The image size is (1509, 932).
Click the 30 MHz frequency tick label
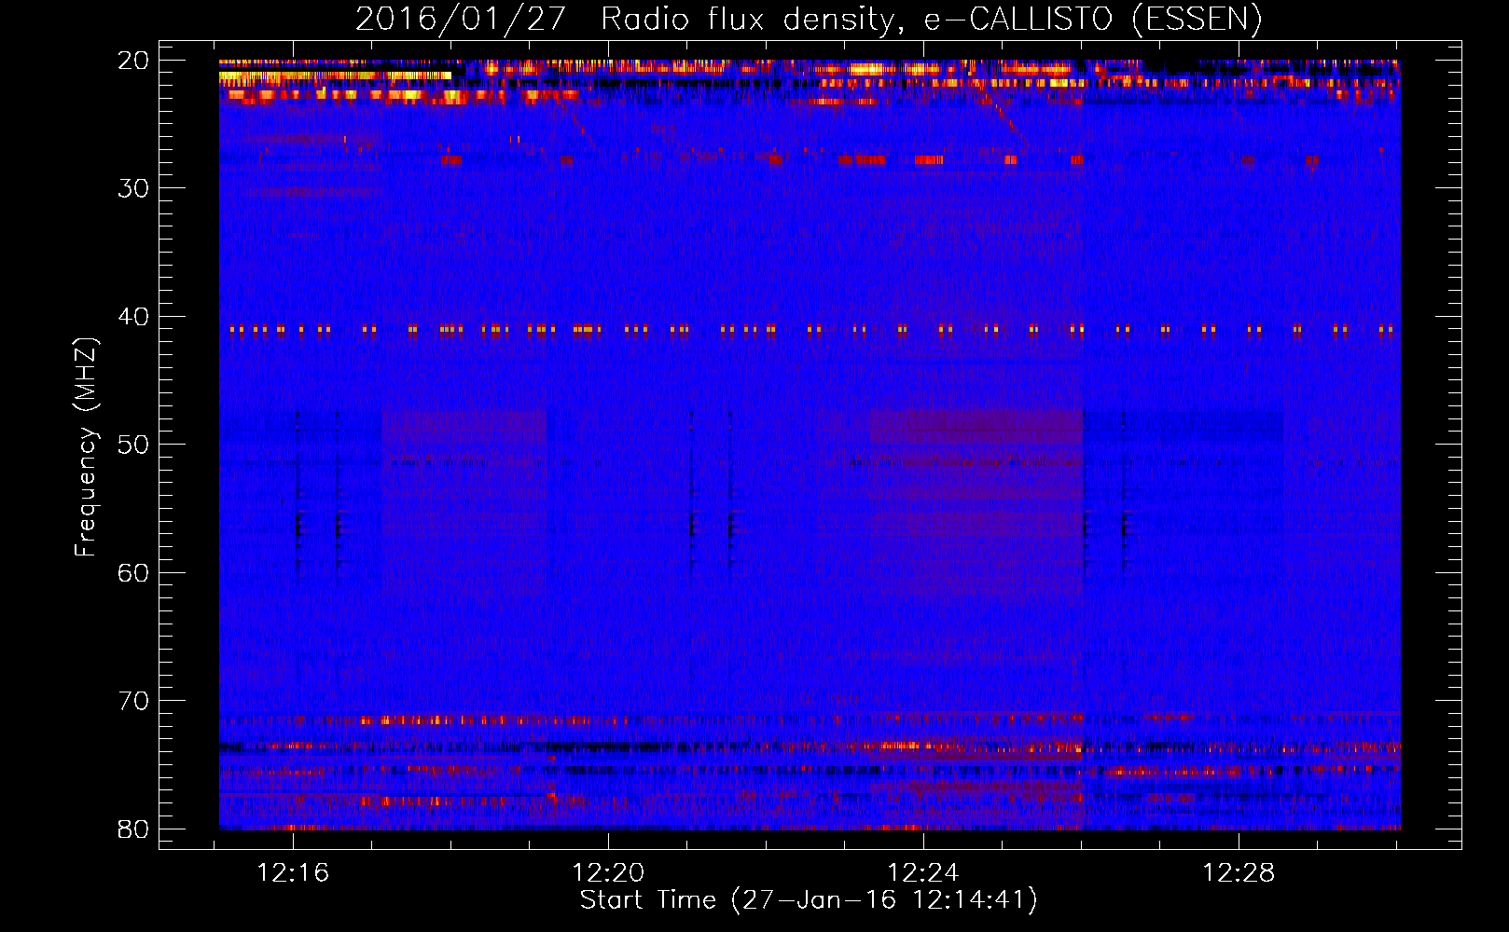click(x=133, y=188)
